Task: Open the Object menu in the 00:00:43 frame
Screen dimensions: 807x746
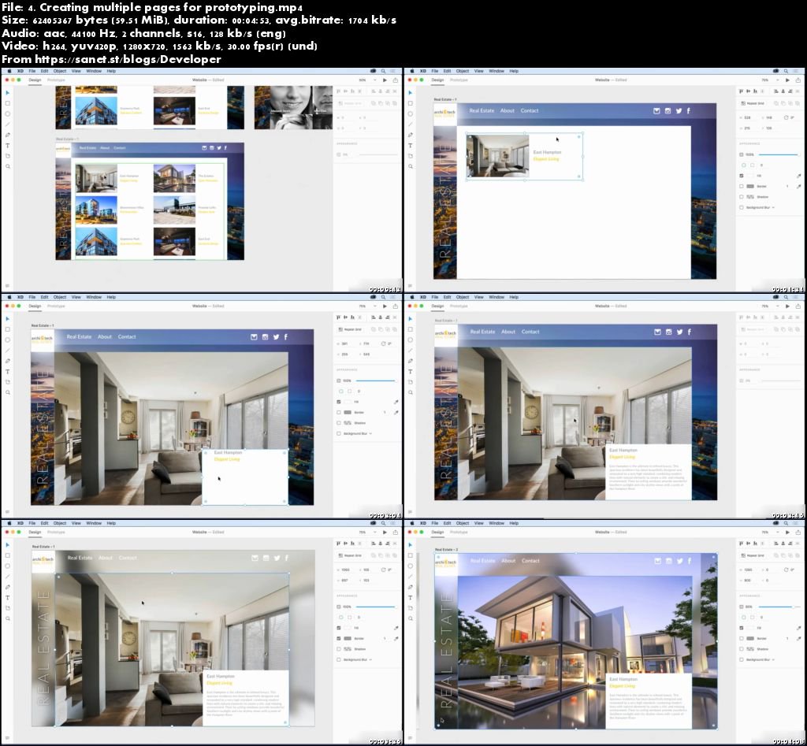Action: click(x=60, y=71)
